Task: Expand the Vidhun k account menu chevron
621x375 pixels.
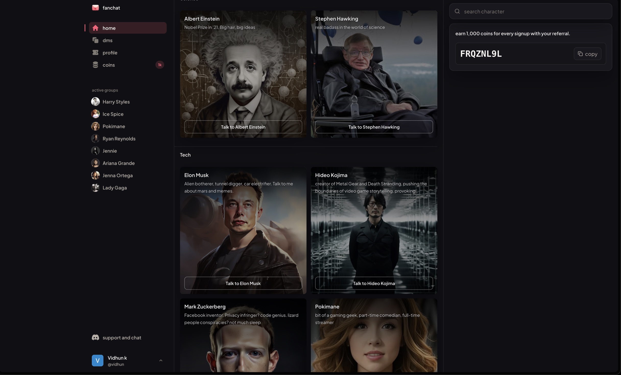Action: point(161,360)
